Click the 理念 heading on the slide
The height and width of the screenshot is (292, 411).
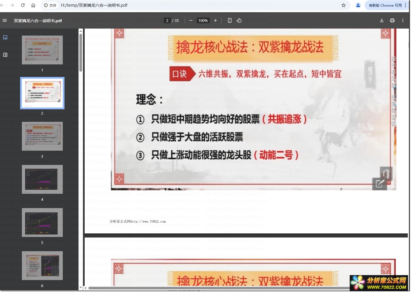149,100
